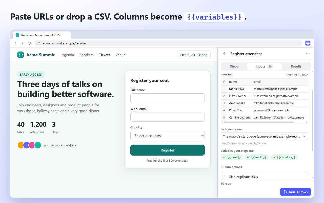The width and height of the screenshot is (324, 203).
Task: Click the pink speaker avatar
Action: click(x=32, y=145)
